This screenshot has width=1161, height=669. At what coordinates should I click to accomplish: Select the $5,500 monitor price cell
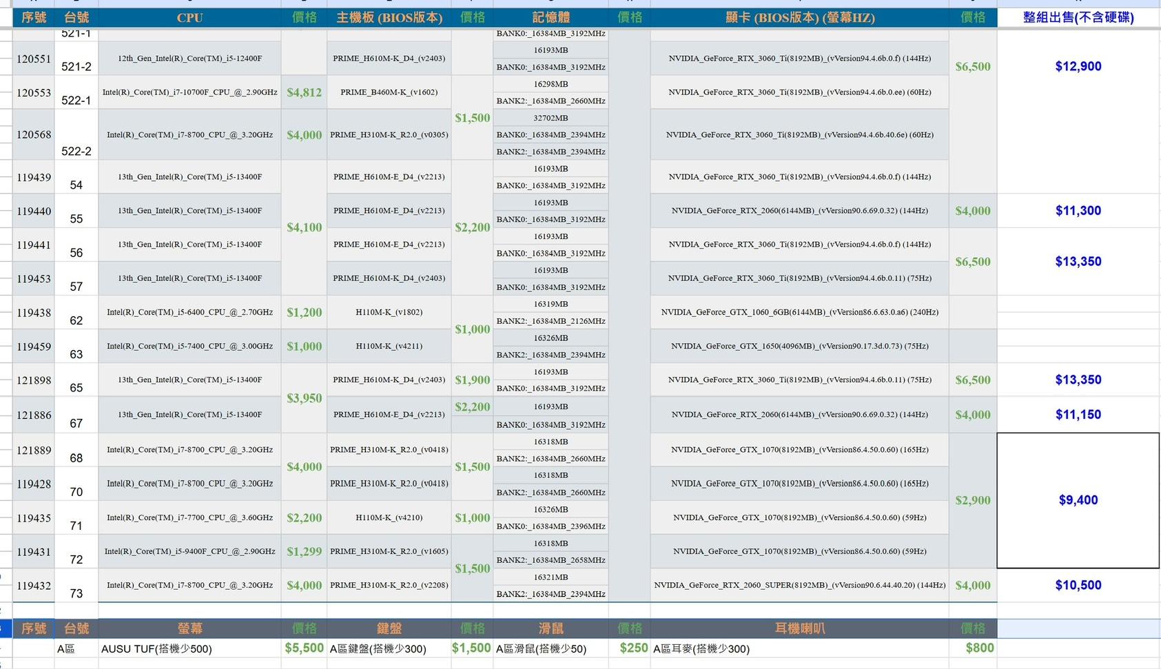click(304, 648)
